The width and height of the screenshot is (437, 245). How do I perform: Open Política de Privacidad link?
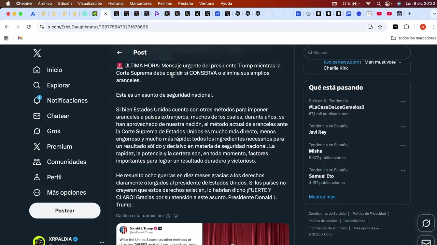pos(369,214)
